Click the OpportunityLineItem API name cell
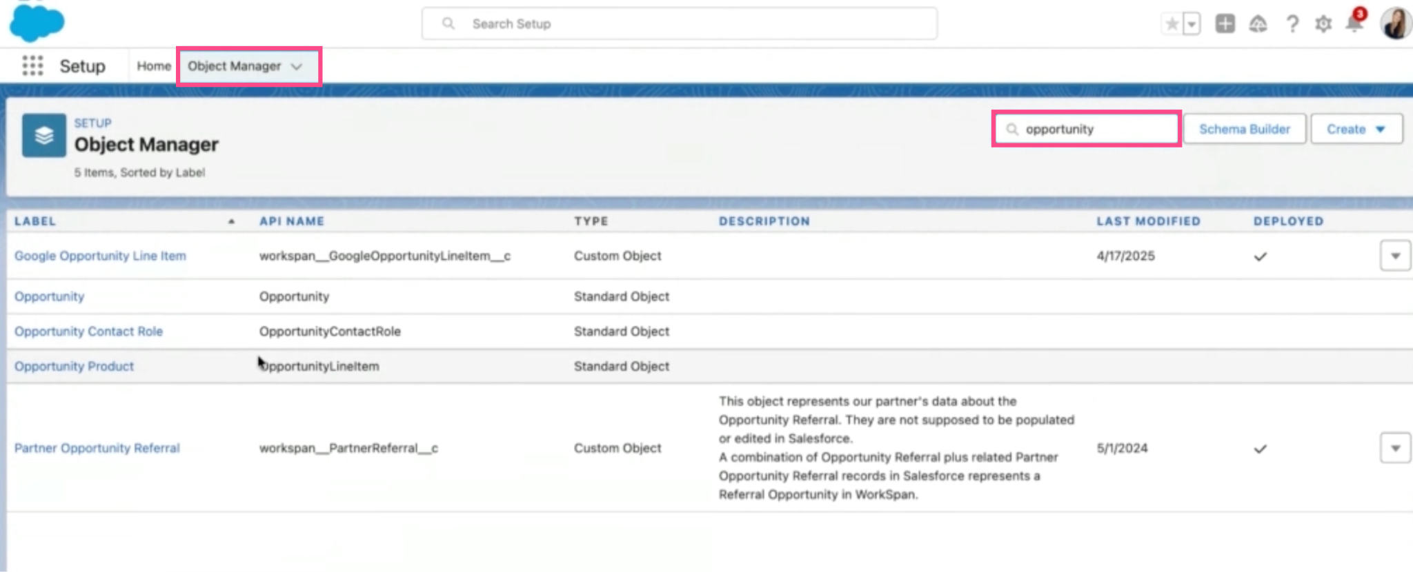1413x572 pixels. click(x=319, y=366)
